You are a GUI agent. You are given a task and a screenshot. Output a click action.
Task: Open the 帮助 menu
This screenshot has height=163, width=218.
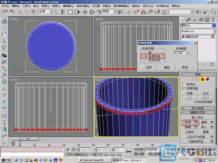click(x=176, y=6)
